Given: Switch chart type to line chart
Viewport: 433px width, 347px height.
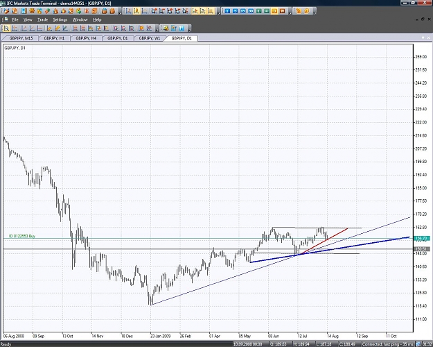Looking at the screenshot, I should (144, 11).
